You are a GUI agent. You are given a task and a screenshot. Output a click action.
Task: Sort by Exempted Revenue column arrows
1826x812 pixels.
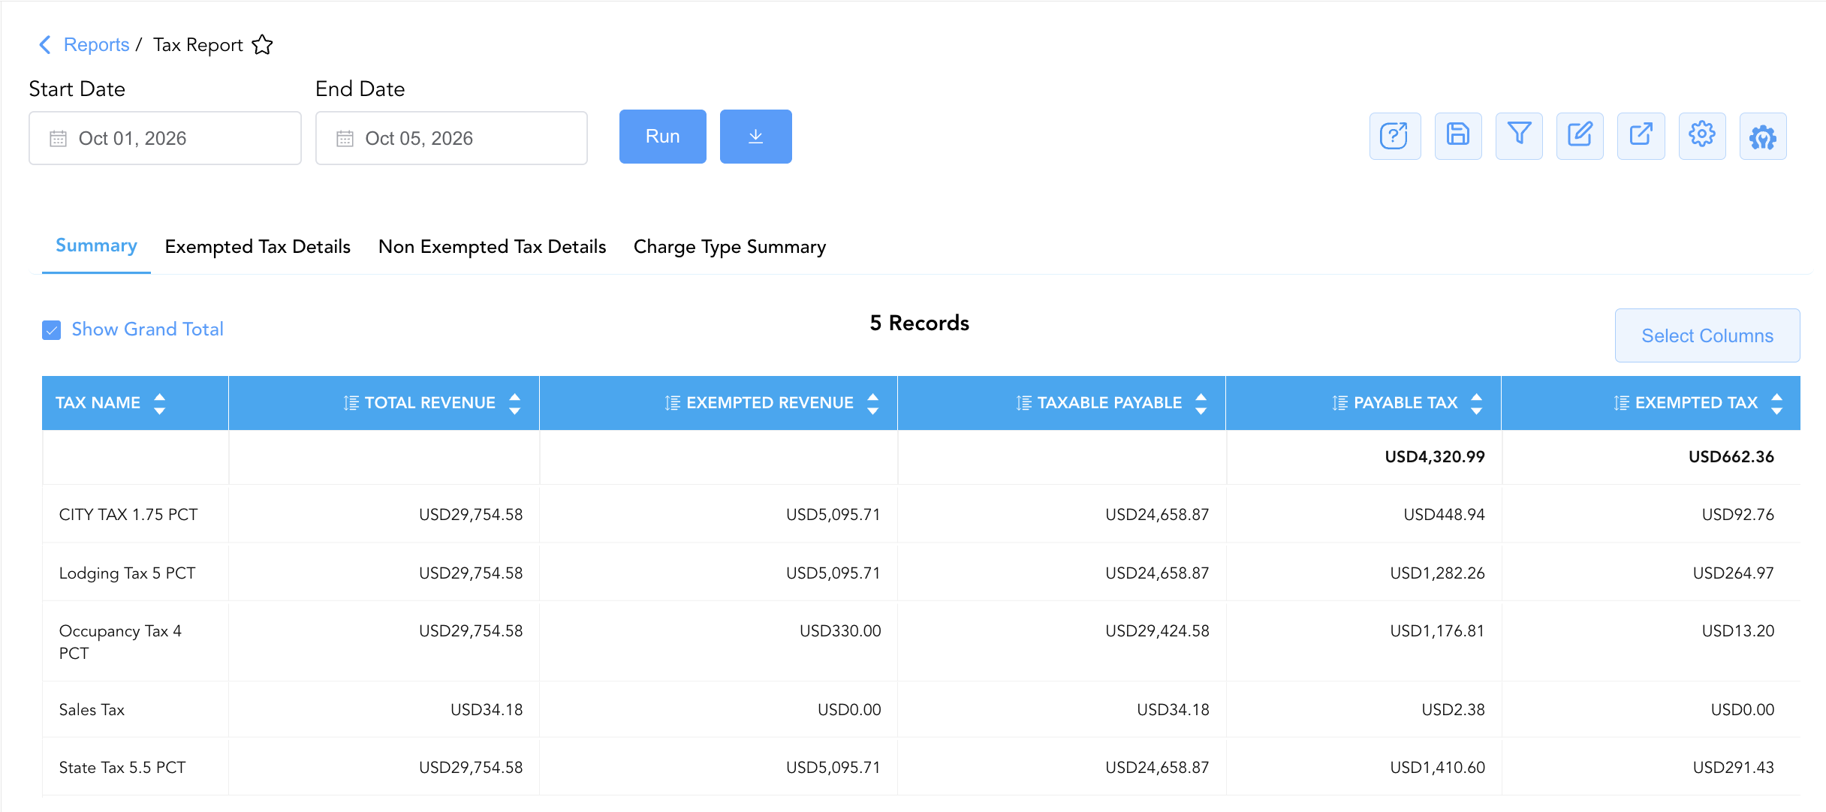tap(872, 404)
